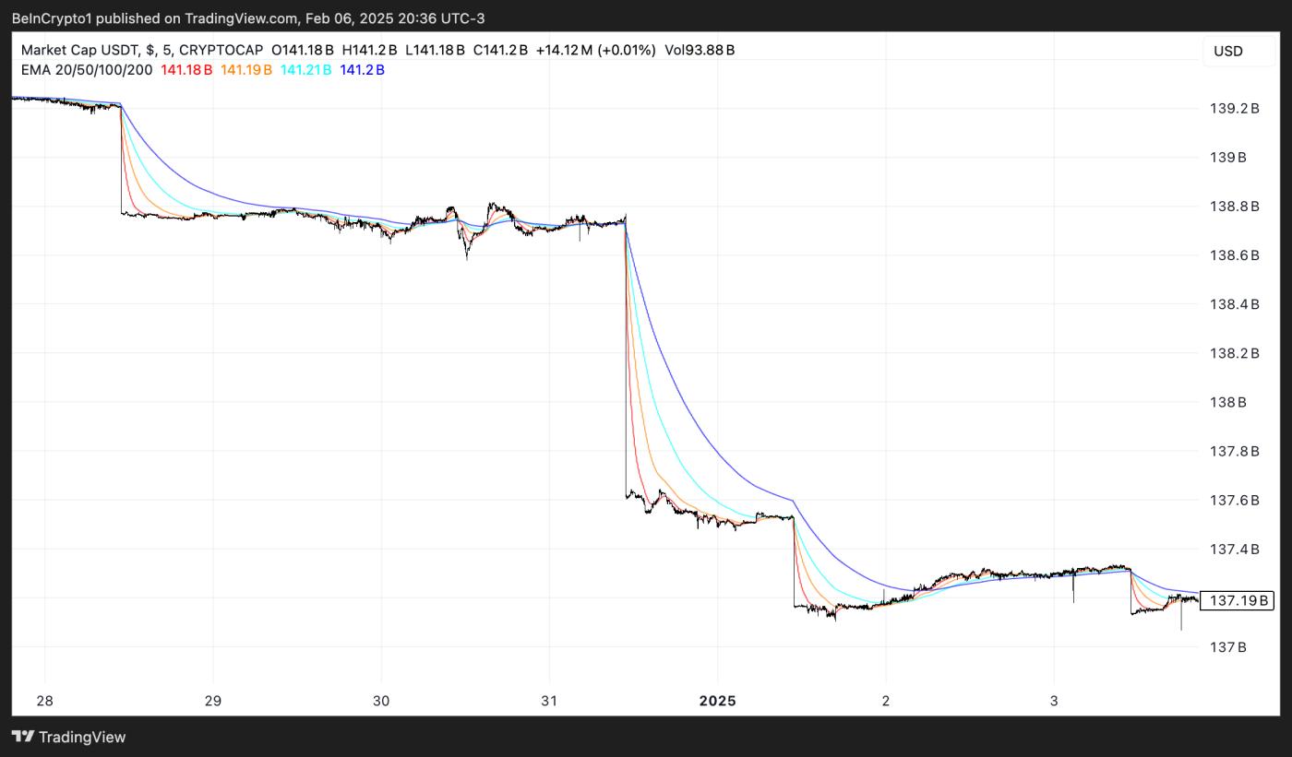Click the 3 date label on time axis
Image resolution: width=1292 pixels, height=757 pixels.
pyautogui.click(x=1053, y=701)
